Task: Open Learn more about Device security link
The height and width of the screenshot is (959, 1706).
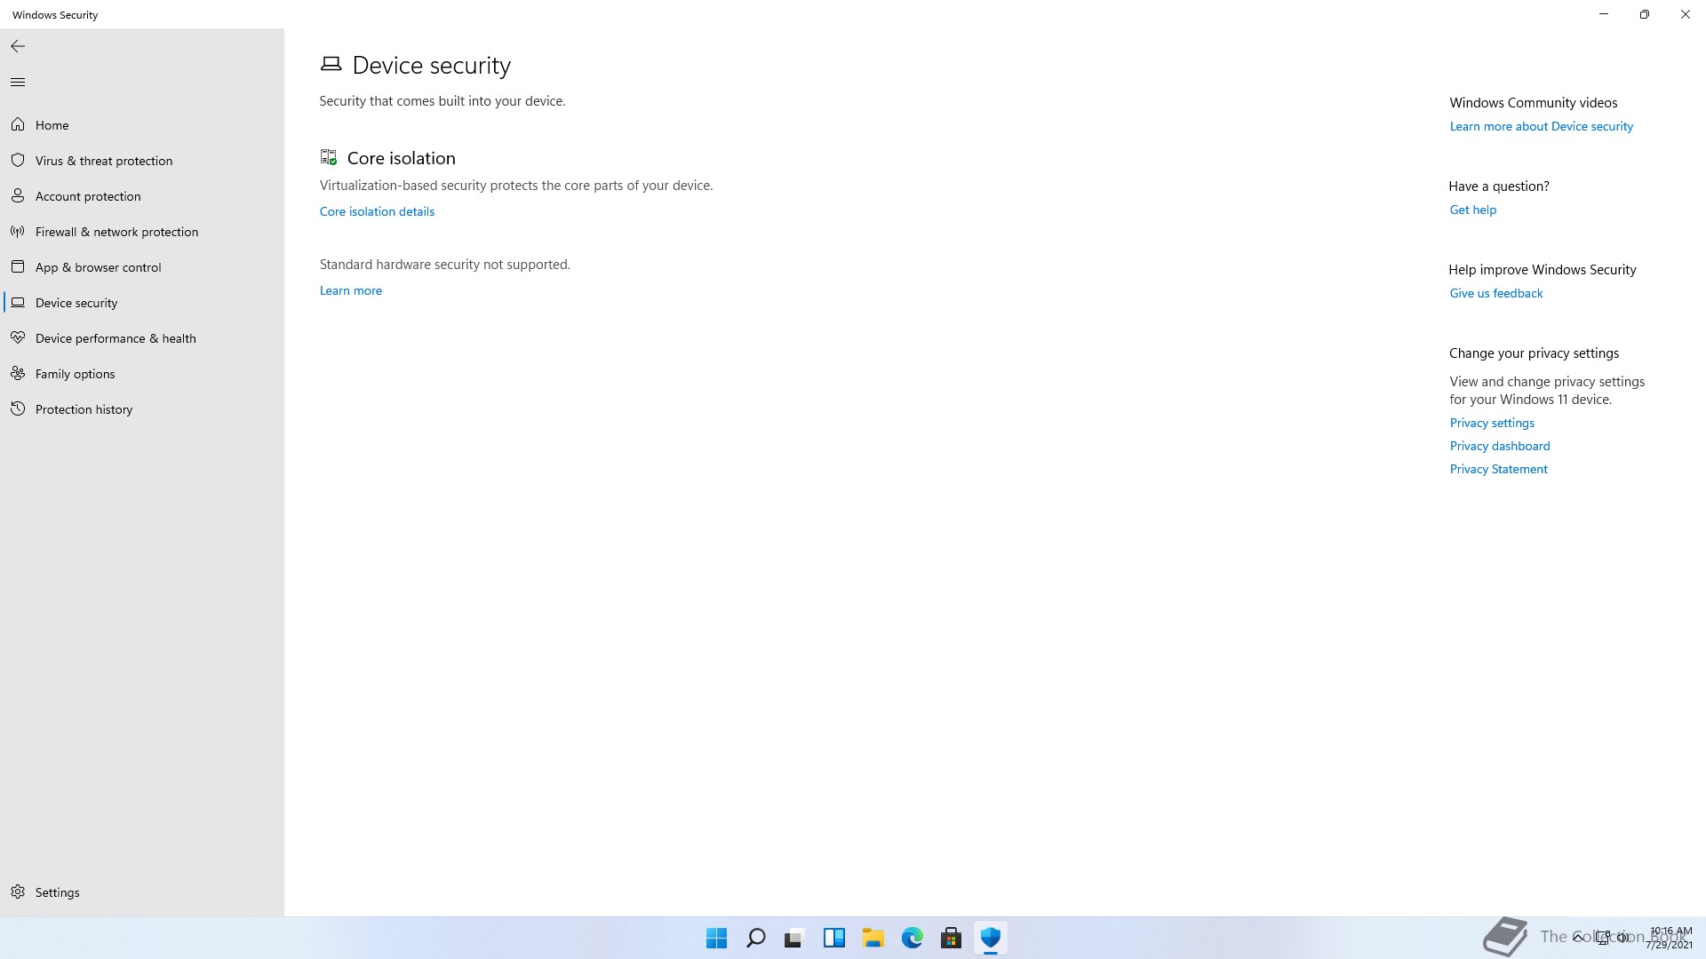Action: (1541, 126)
